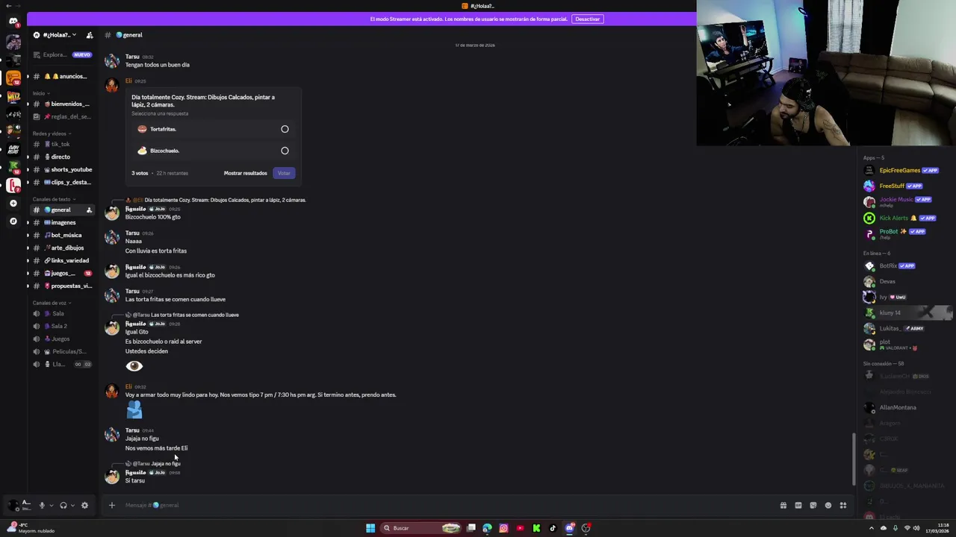Open the imagenes channel
This screenshot has width=956, height=537.
tap(62, 222)
